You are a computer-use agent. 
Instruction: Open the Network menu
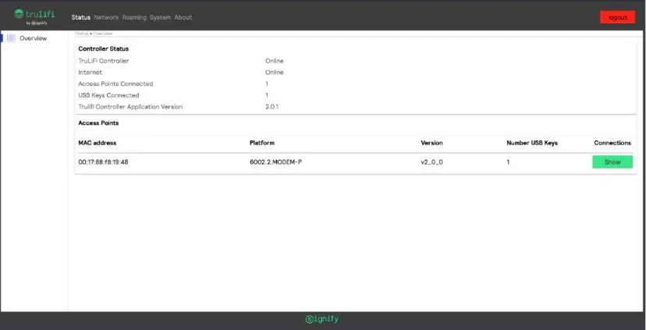point(106,17)
